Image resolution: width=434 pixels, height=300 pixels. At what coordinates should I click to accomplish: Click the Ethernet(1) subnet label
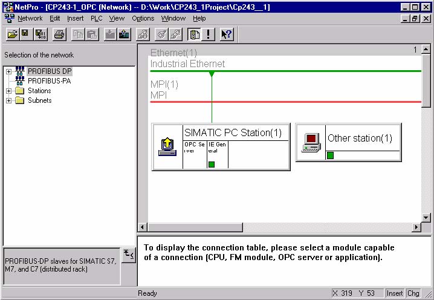173,53
